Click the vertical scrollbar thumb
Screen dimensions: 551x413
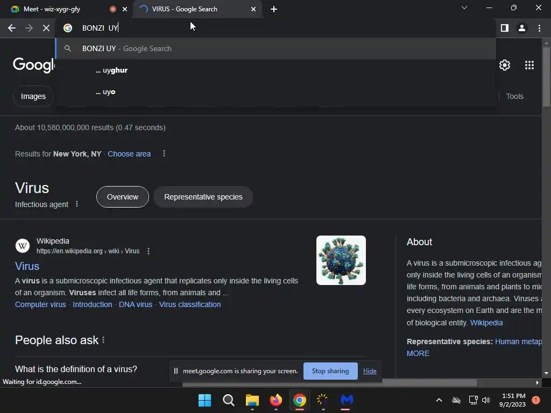546,76
